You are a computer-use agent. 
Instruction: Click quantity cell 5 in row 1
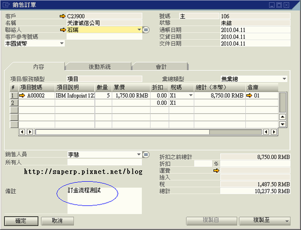pos(103,95)
